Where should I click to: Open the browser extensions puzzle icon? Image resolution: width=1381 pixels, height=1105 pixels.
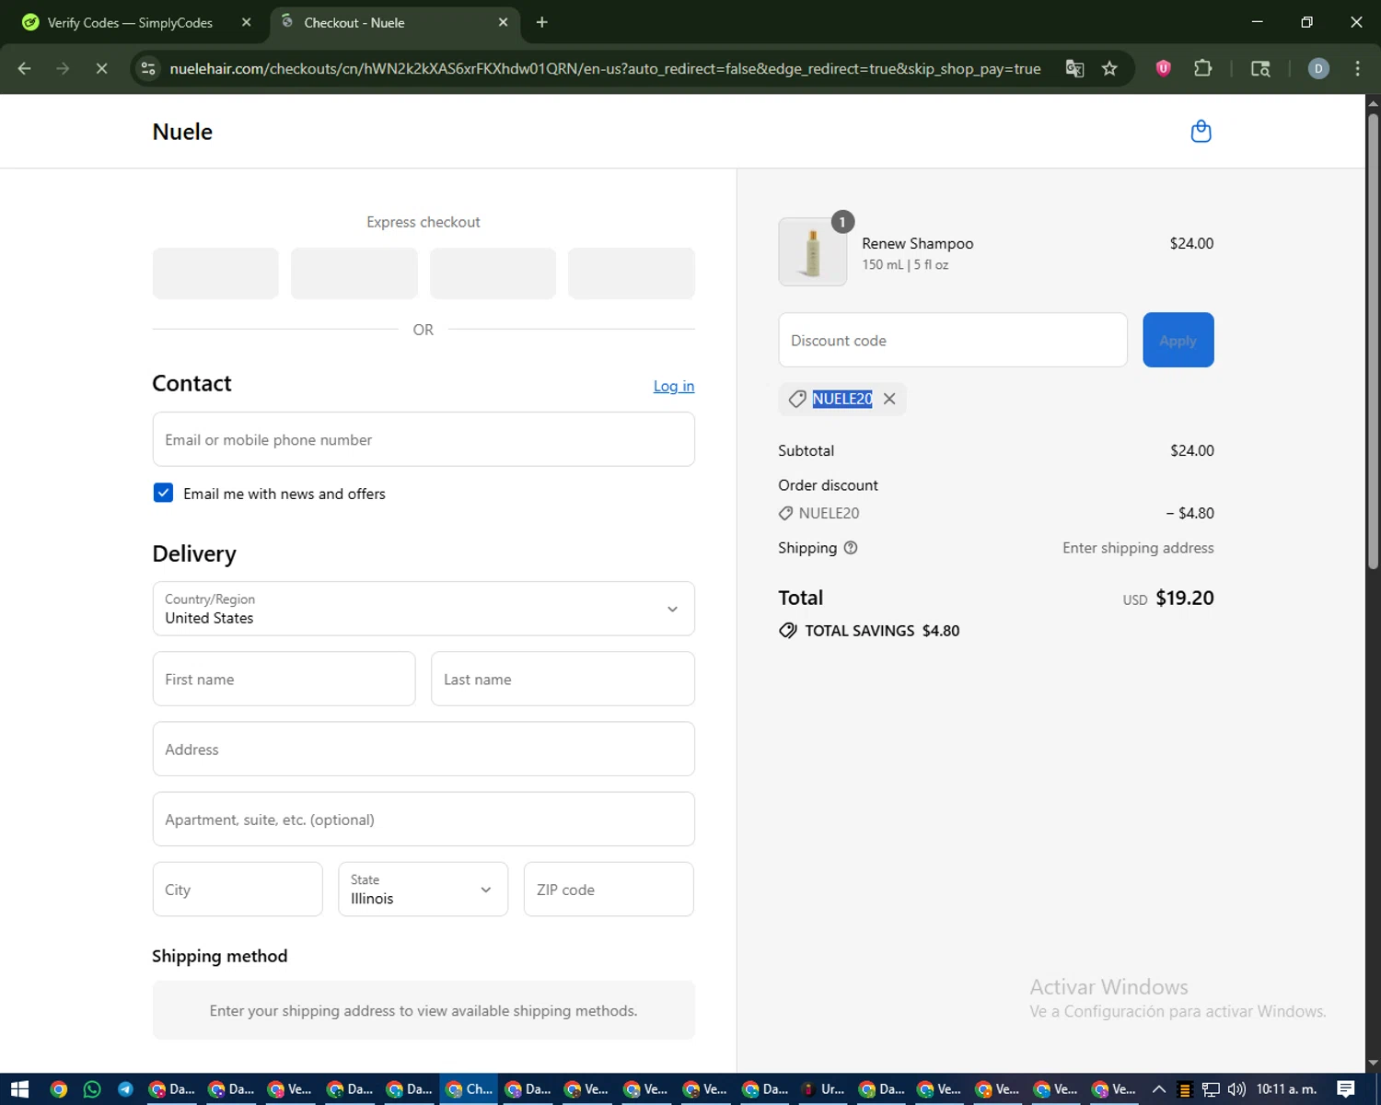click(x=1202, y=68)
